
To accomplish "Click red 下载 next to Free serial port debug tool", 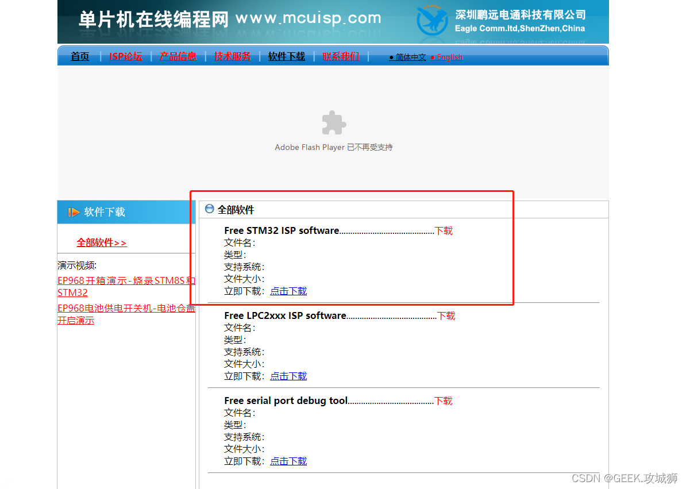I will [x=443, y=401].
